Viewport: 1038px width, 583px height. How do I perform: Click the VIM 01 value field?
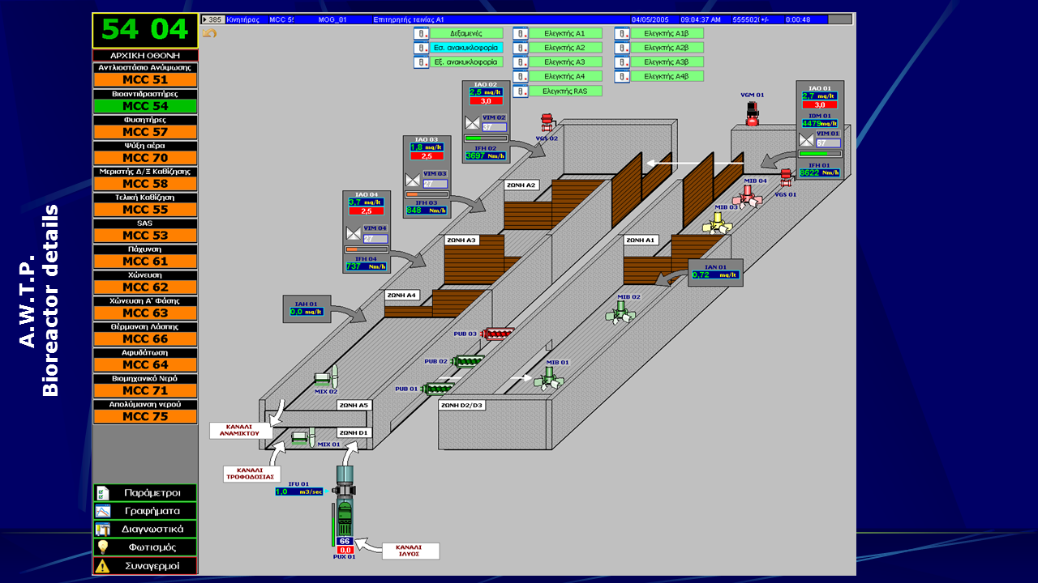[x=827, y=143]
